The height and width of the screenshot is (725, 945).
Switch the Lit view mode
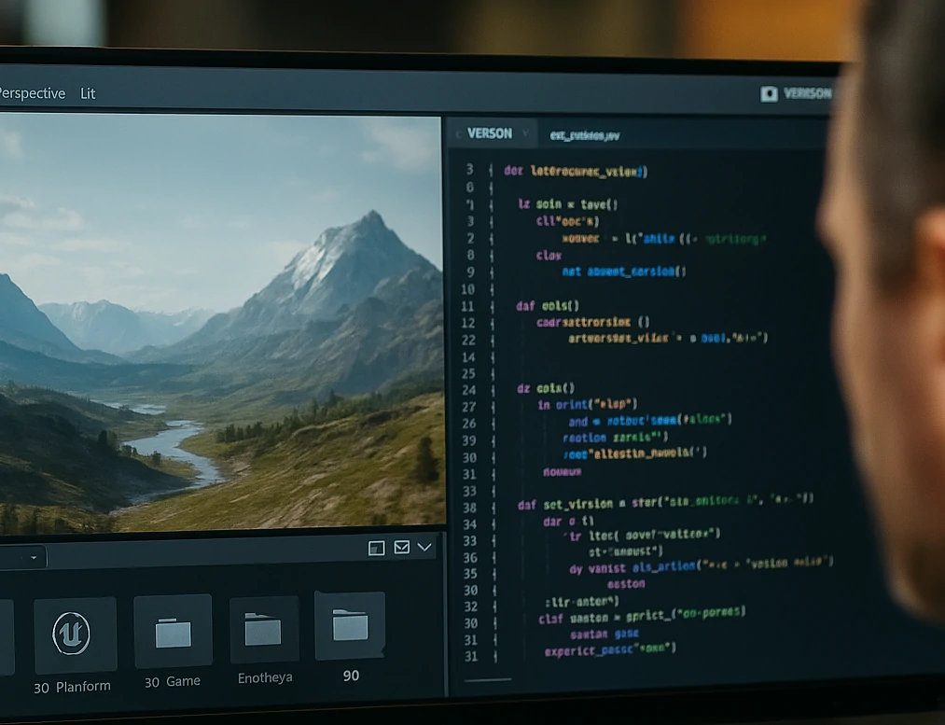(88, 93)
